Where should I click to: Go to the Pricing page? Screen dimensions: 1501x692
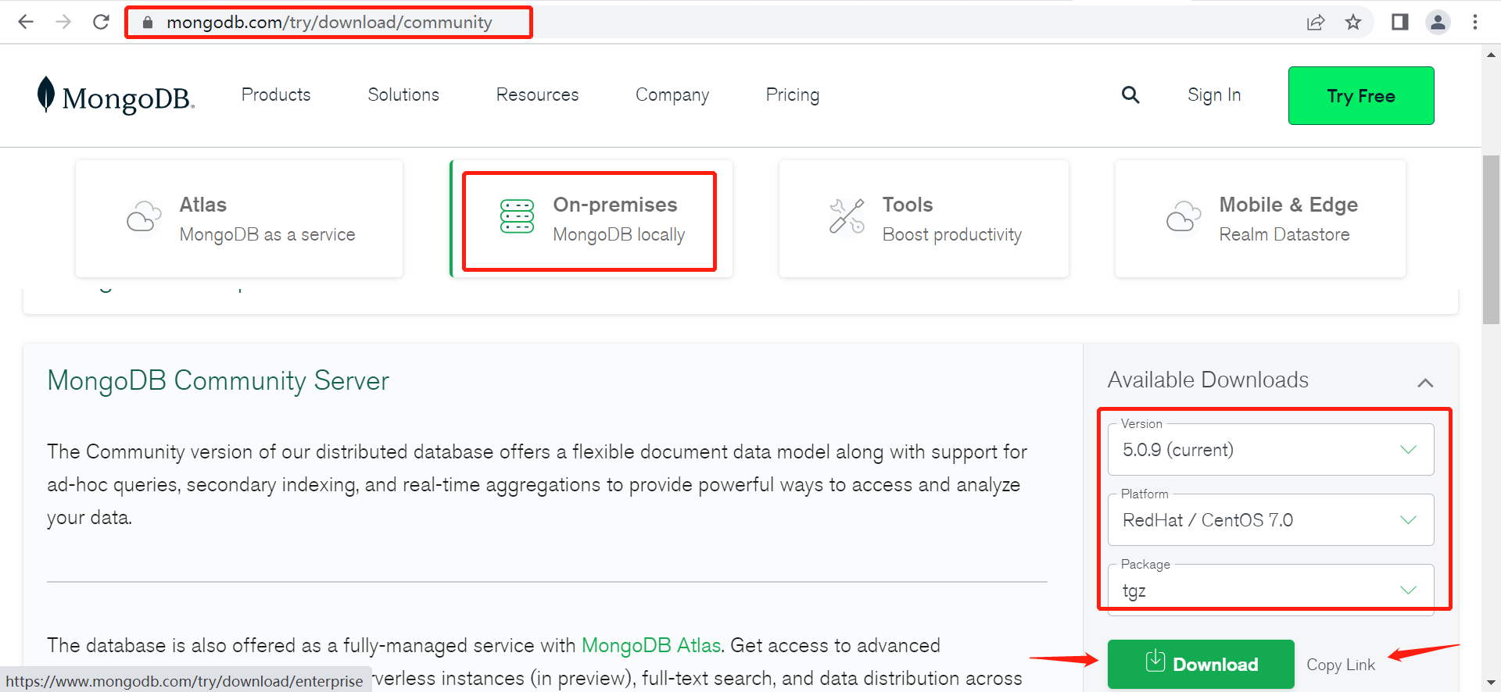pos(793,95)
